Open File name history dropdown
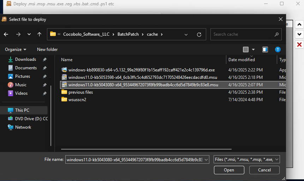The height and width of the screenshot is (181, 304). click(206, 160)
